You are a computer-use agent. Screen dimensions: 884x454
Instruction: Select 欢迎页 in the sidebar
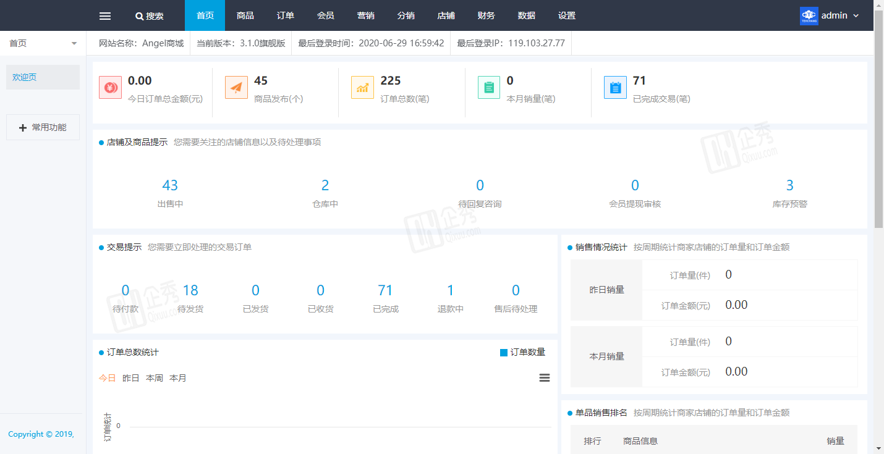[43, 77]
